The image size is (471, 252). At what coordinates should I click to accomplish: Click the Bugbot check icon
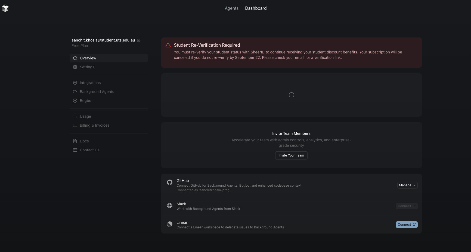tap(75, 101)
